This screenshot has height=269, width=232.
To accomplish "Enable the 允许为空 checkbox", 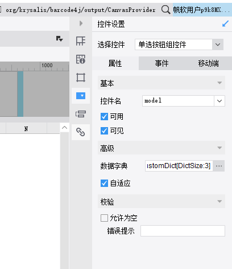I will click(x=104, y=218).
